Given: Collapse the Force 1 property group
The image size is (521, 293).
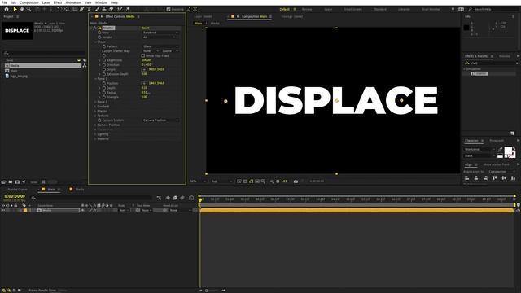Looking at the screenshot, I should 95,79.
